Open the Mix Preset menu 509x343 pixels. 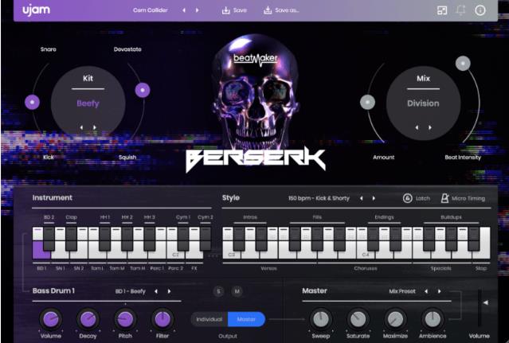tap(402, 291)
